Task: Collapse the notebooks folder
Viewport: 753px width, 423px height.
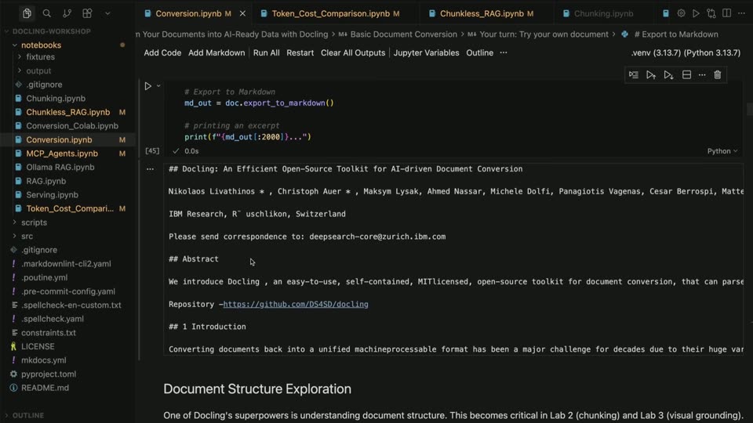Action: (x=42, y=45)
